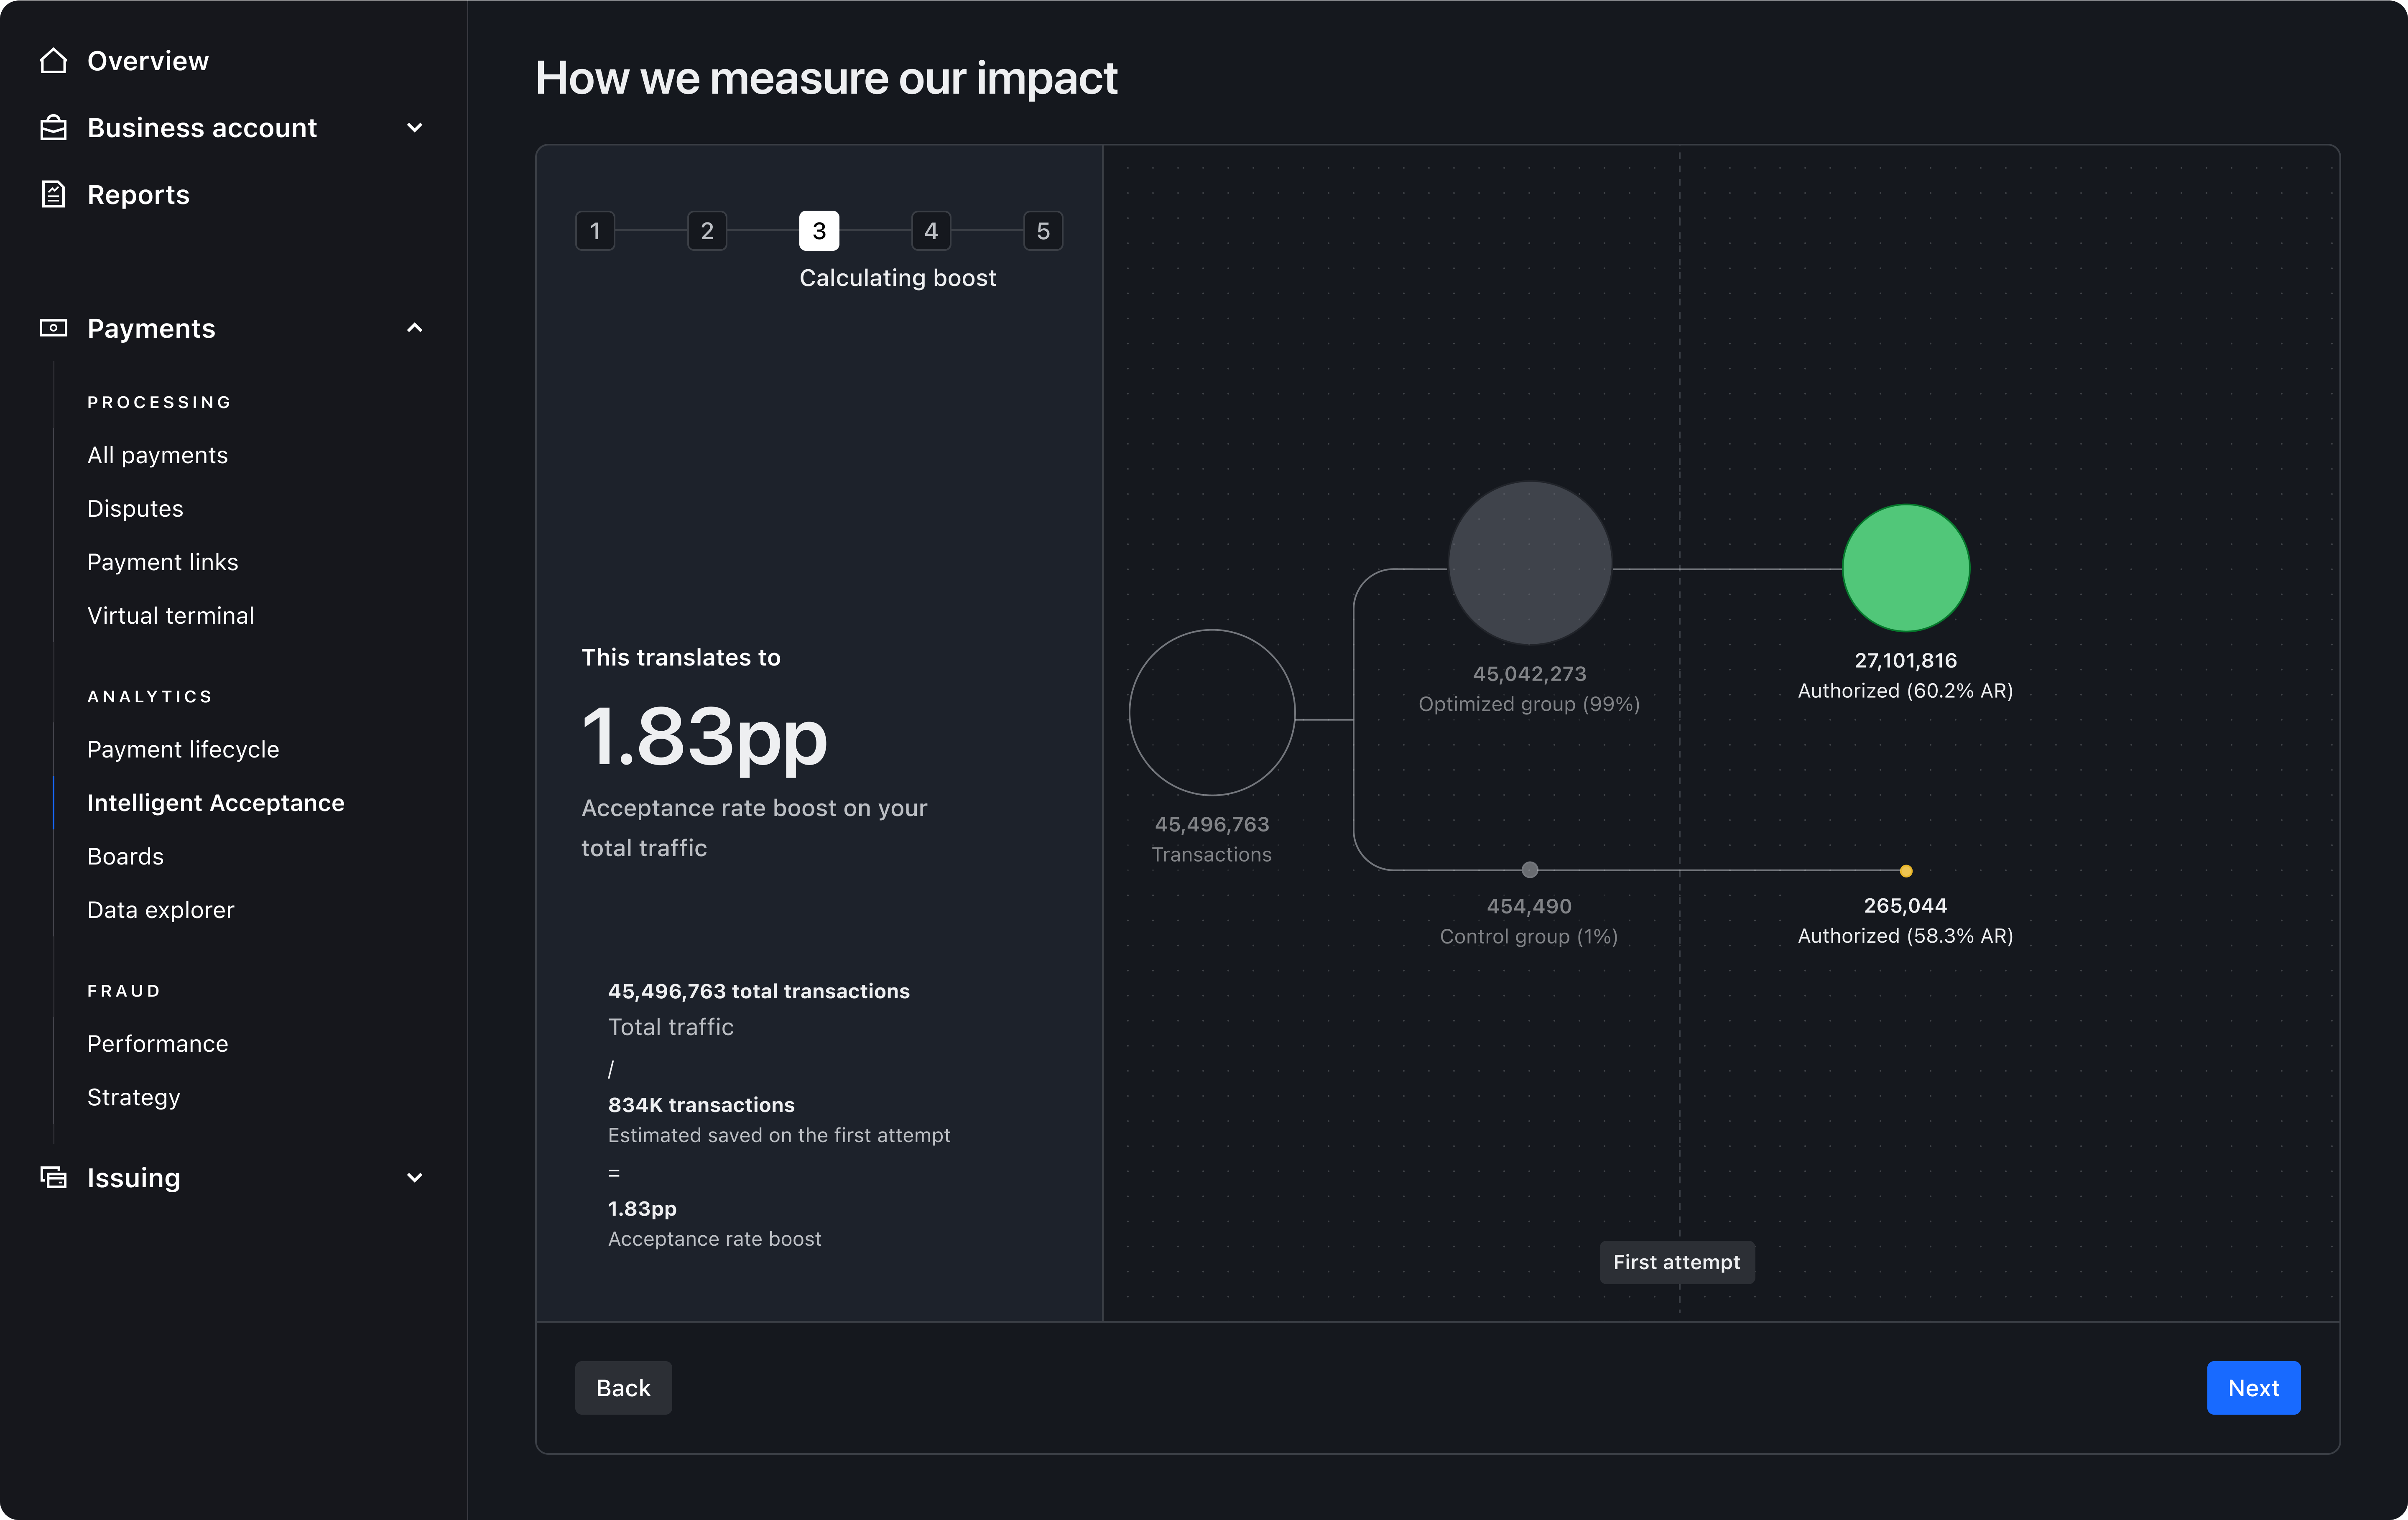Open the Overview page
Image resolution: width=2408 pixels, height=1520 pixels.
point(148,61)
